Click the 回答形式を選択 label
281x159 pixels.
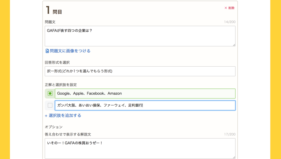point(57,63)
